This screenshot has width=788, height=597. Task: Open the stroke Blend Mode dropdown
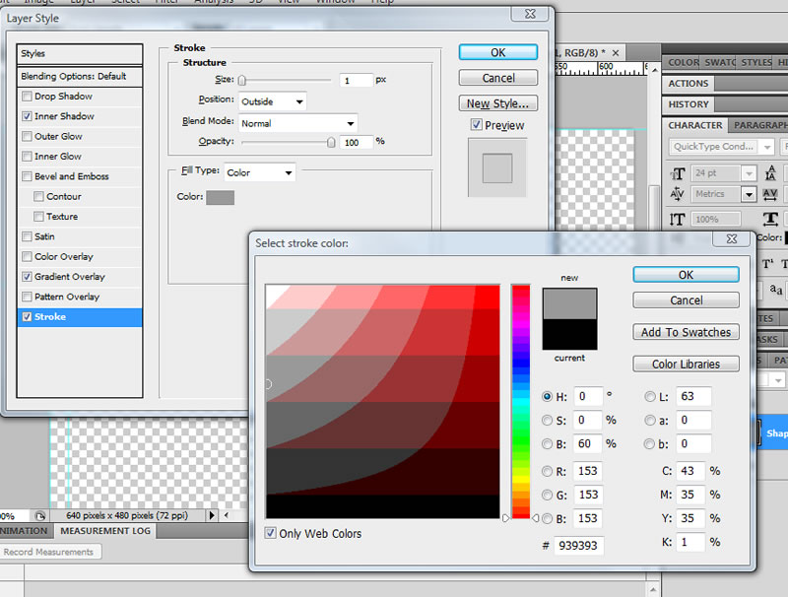click(298, 123)
